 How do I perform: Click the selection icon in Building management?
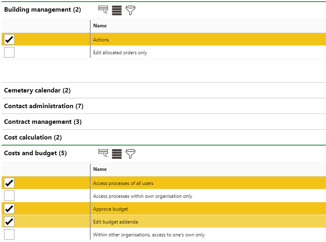click(x=103, y=10)
